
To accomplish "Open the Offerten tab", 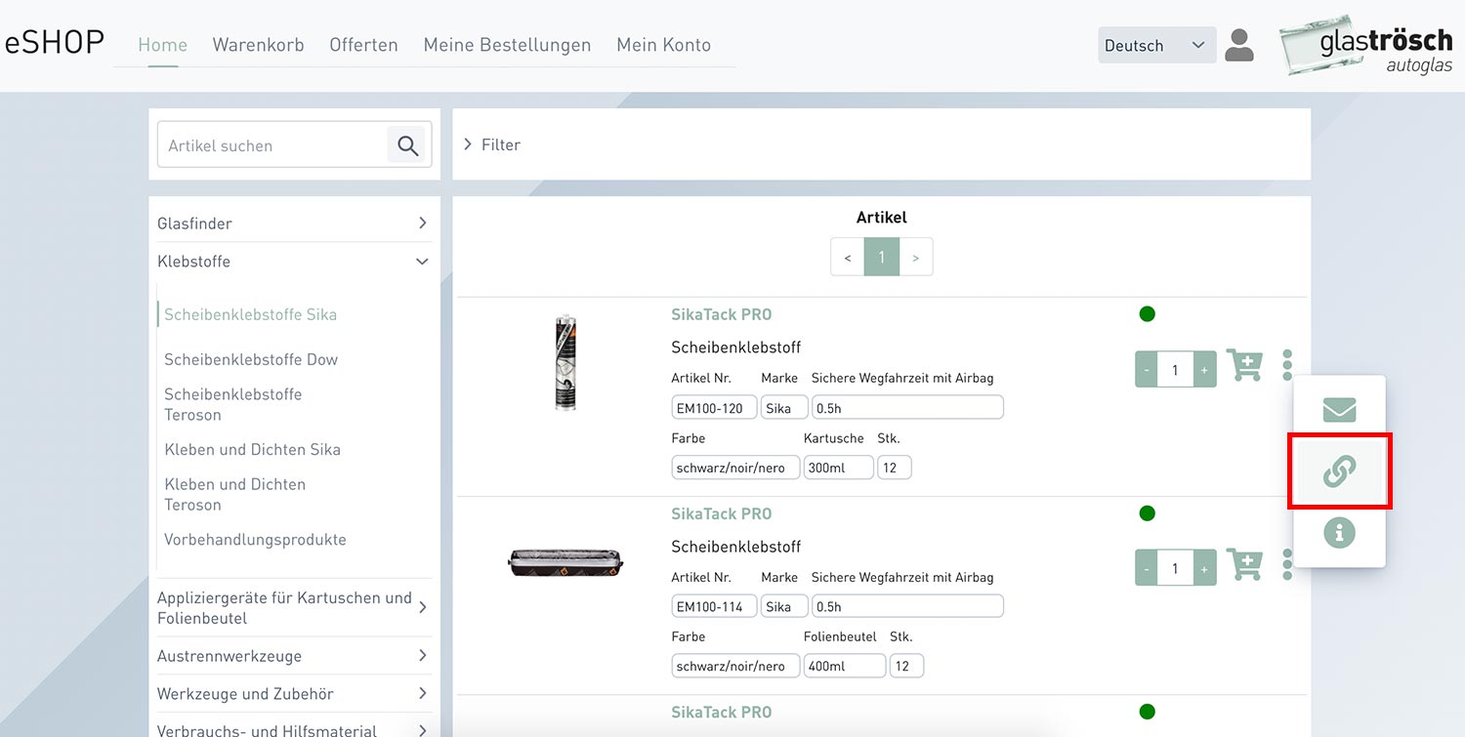I will coord(363,45).
